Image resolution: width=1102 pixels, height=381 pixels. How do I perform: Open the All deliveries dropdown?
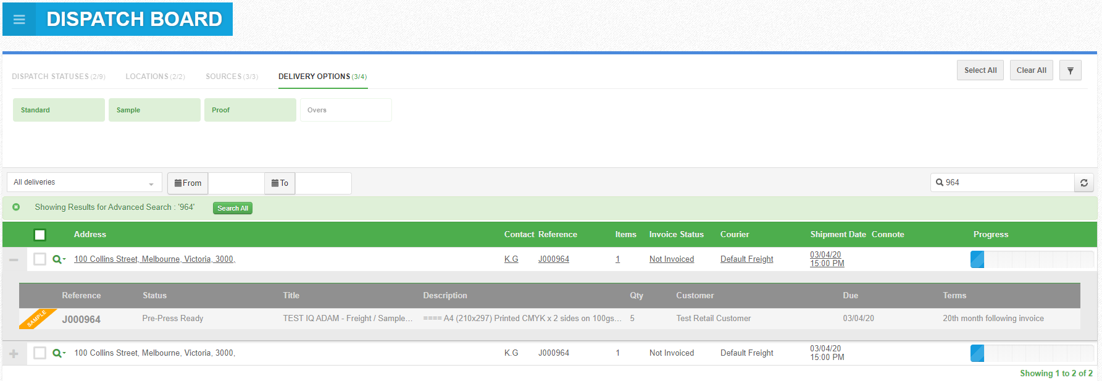pos(85,182)
